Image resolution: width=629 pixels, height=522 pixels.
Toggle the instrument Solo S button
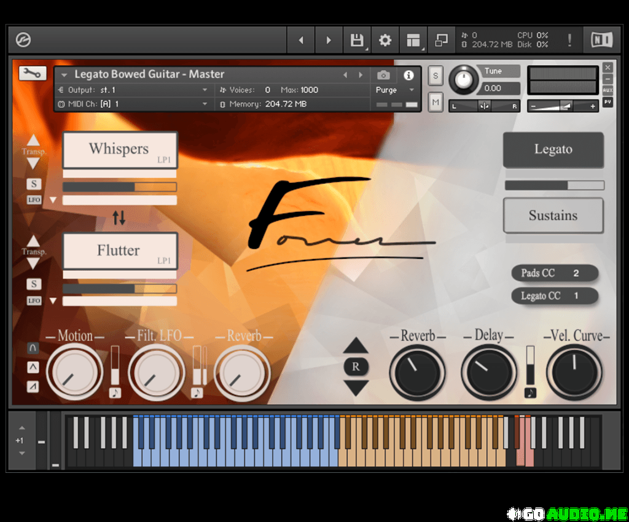[436, 76]
